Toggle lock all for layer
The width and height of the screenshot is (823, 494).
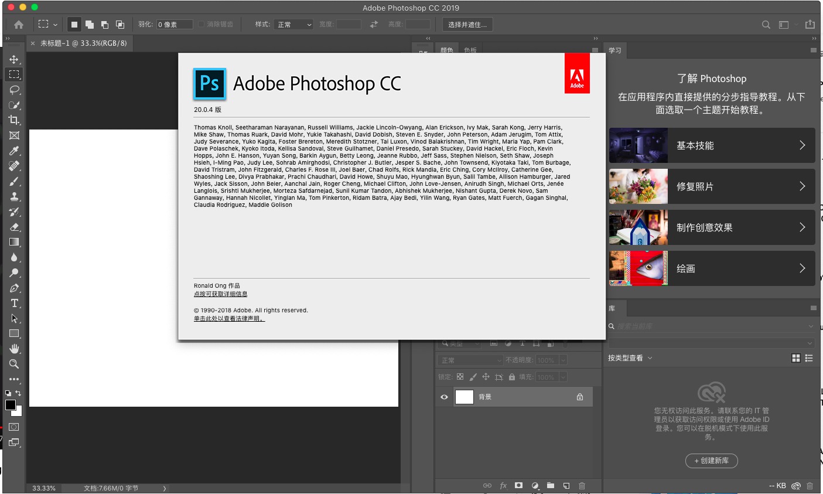pos(512,377)
